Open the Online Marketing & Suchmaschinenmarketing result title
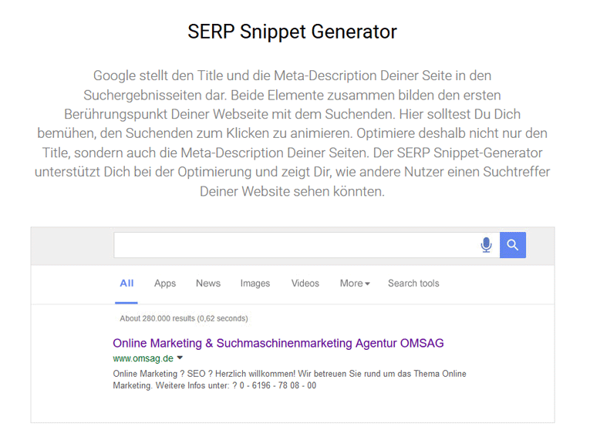The height and width of the screenshot is (430, 590). (278, 343)
